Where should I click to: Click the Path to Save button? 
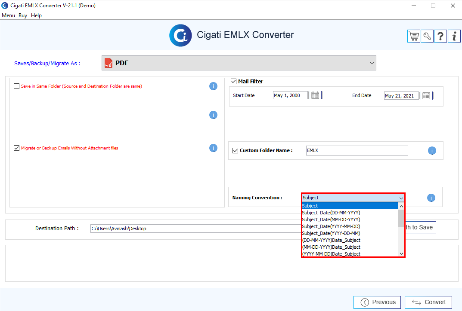[x=421, y=228]
